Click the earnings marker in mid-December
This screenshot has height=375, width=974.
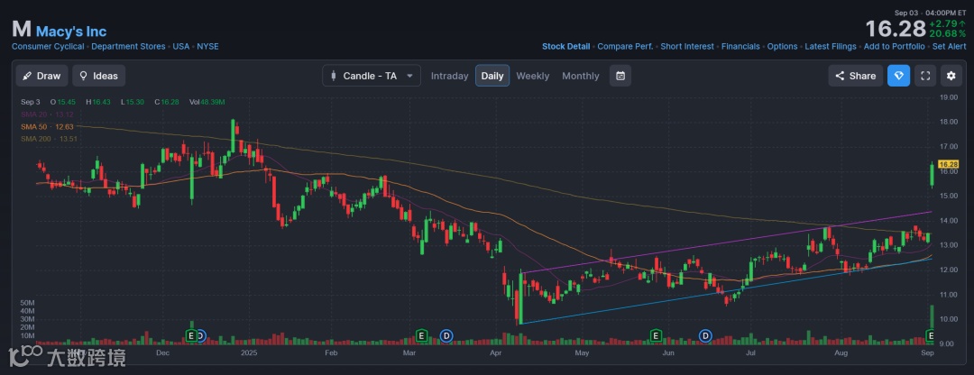[x=192, y=336]
